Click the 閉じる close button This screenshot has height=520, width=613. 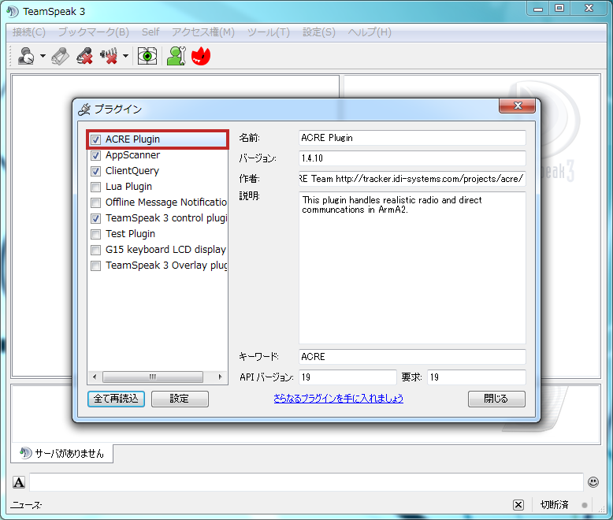(x=496, y=399)
